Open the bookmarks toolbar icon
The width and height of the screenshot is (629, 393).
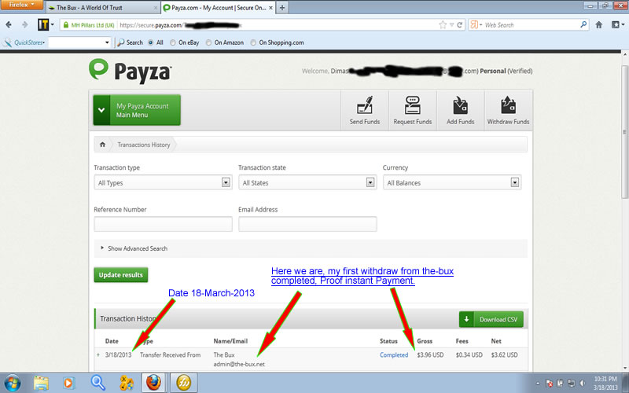tap(617, 25)
